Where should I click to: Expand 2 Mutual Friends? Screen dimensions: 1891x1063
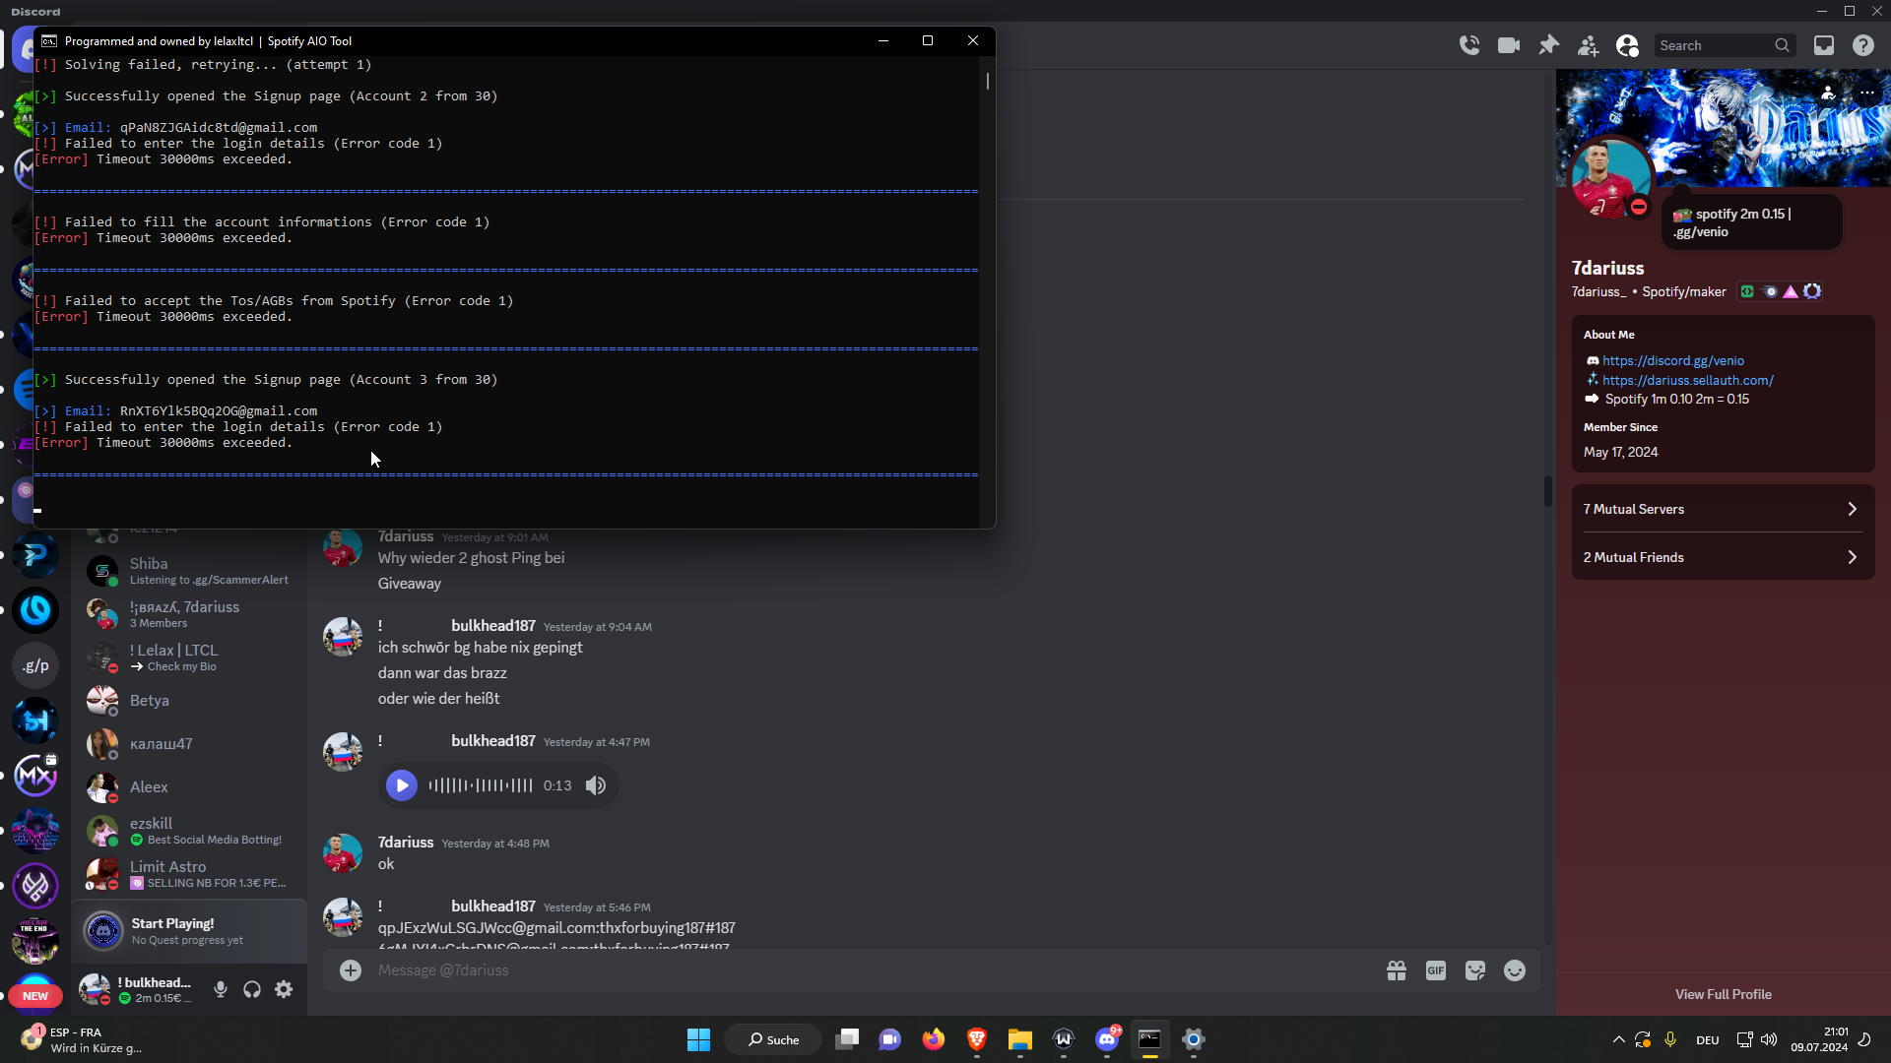(x=1723, y=557)
